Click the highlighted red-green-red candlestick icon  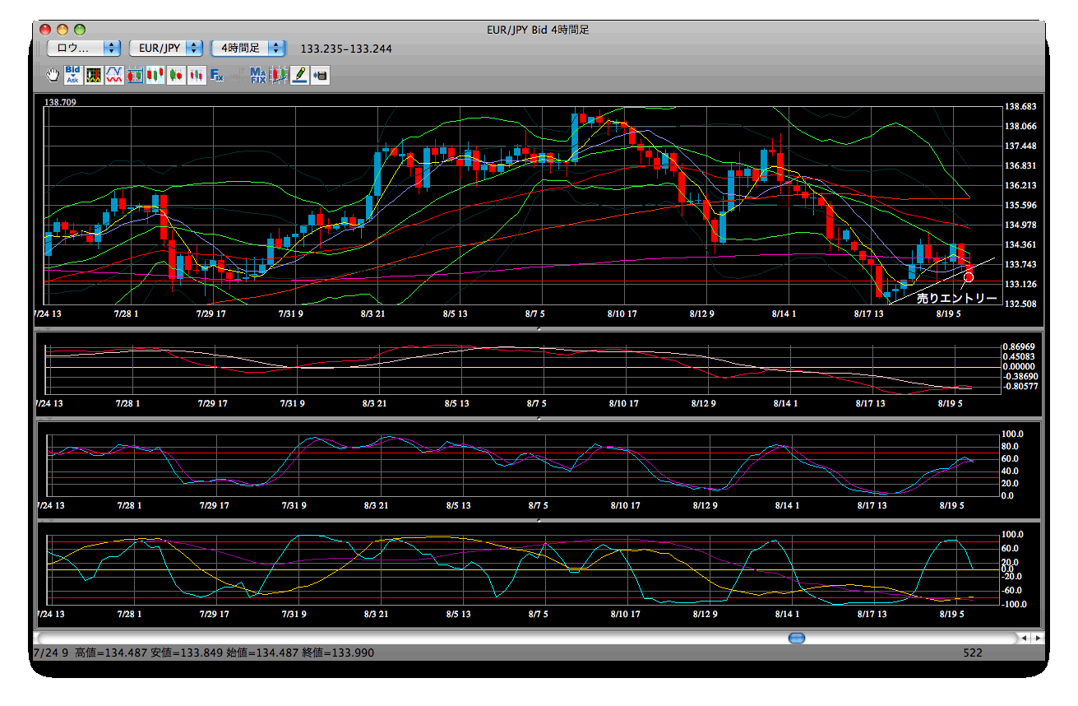click(x=155, y=75)
